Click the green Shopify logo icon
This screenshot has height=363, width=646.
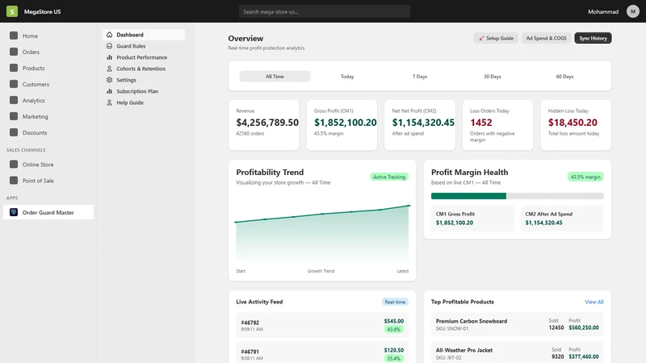[12, 11]
